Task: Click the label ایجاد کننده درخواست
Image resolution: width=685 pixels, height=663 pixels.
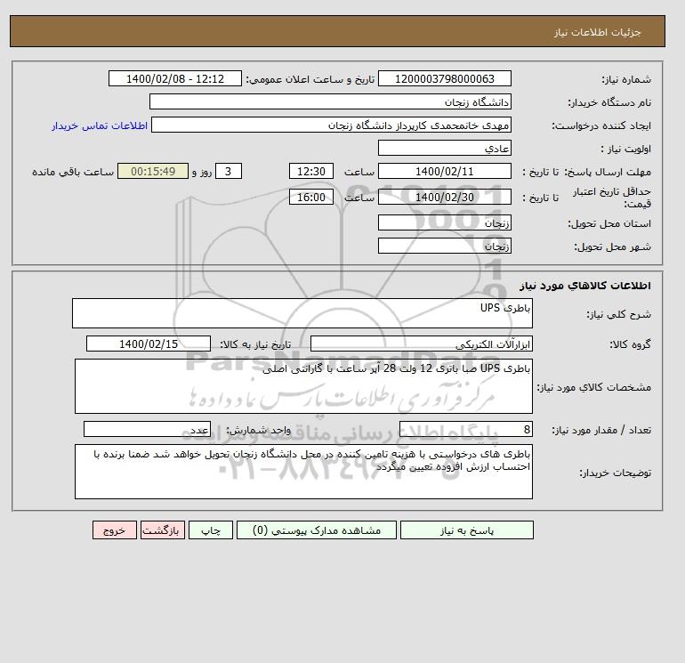Action: tap(601, 125)
